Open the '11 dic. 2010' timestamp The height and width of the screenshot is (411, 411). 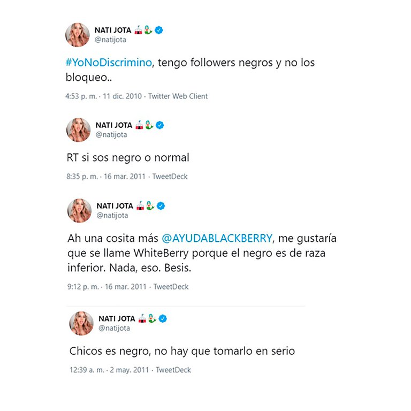click(x=122, y=96)
